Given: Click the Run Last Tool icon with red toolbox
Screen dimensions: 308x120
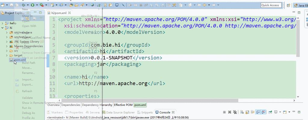Looking at the screenshot, I should point(42,5).
